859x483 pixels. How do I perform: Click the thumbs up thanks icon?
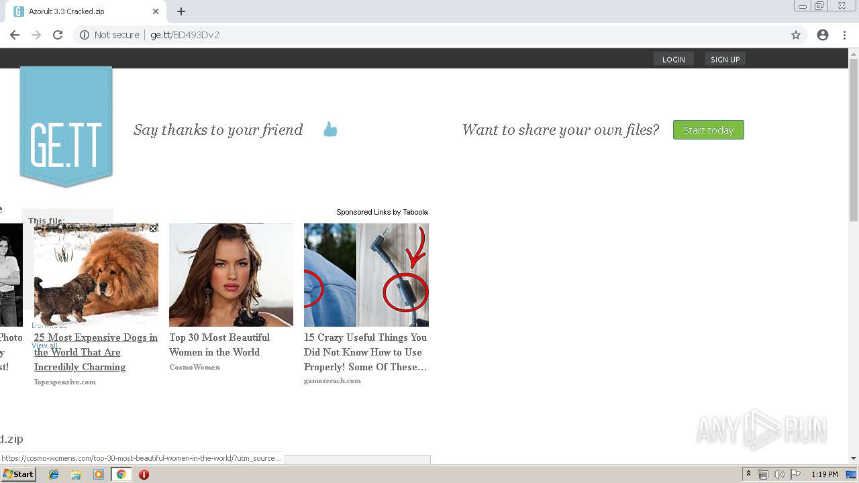click(x=330, y=129)
